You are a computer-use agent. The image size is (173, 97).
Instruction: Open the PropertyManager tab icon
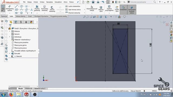pyautogui.click(x=16, y=22)
